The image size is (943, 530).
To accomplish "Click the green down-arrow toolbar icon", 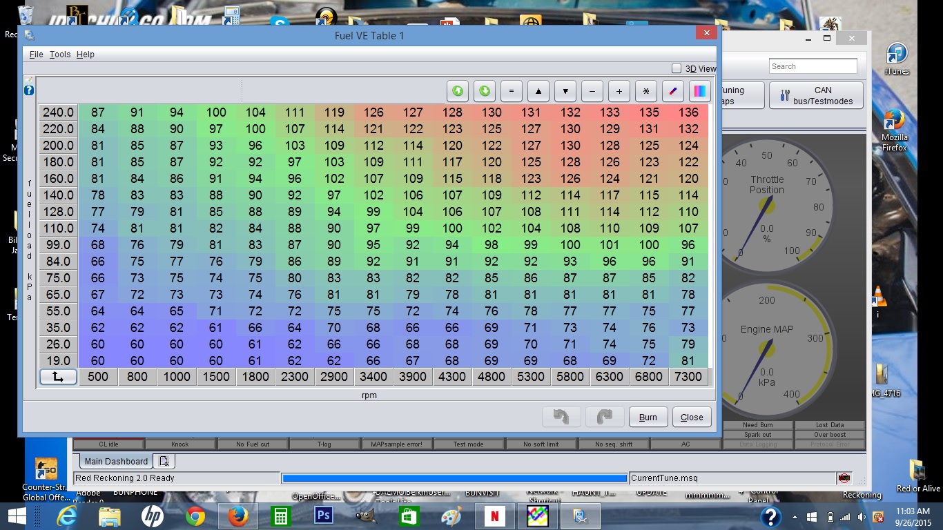I will click(484, 91).
